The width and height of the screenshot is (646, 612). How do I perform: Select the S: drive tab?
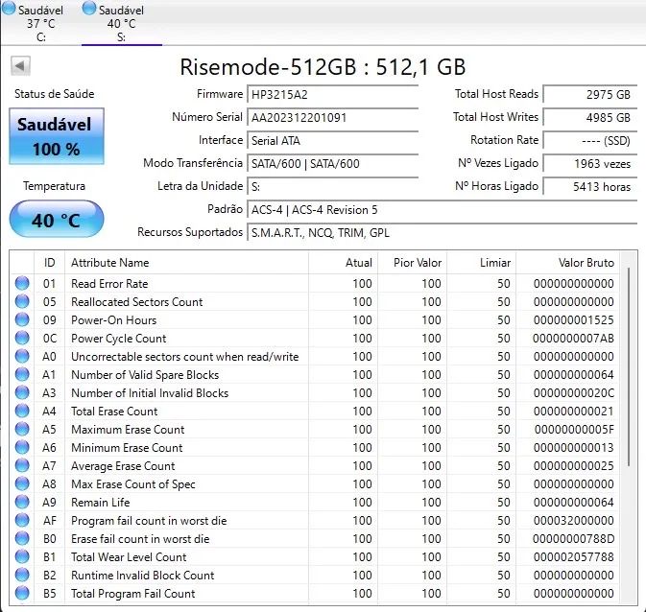122,22
